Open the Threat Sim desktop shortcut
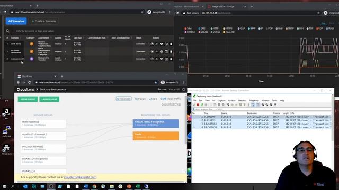This screenshot has width=339, height=190. point(6,149)
